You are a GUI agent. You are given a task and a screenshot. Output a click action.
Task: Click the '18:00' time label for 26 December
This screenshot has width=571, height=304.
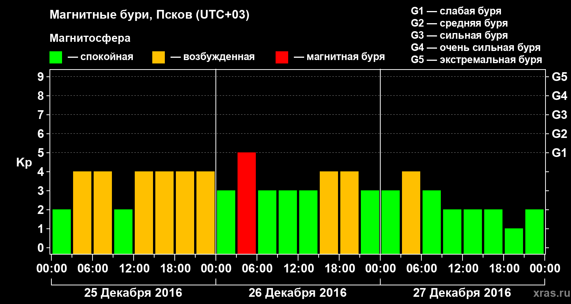[339, 269]
